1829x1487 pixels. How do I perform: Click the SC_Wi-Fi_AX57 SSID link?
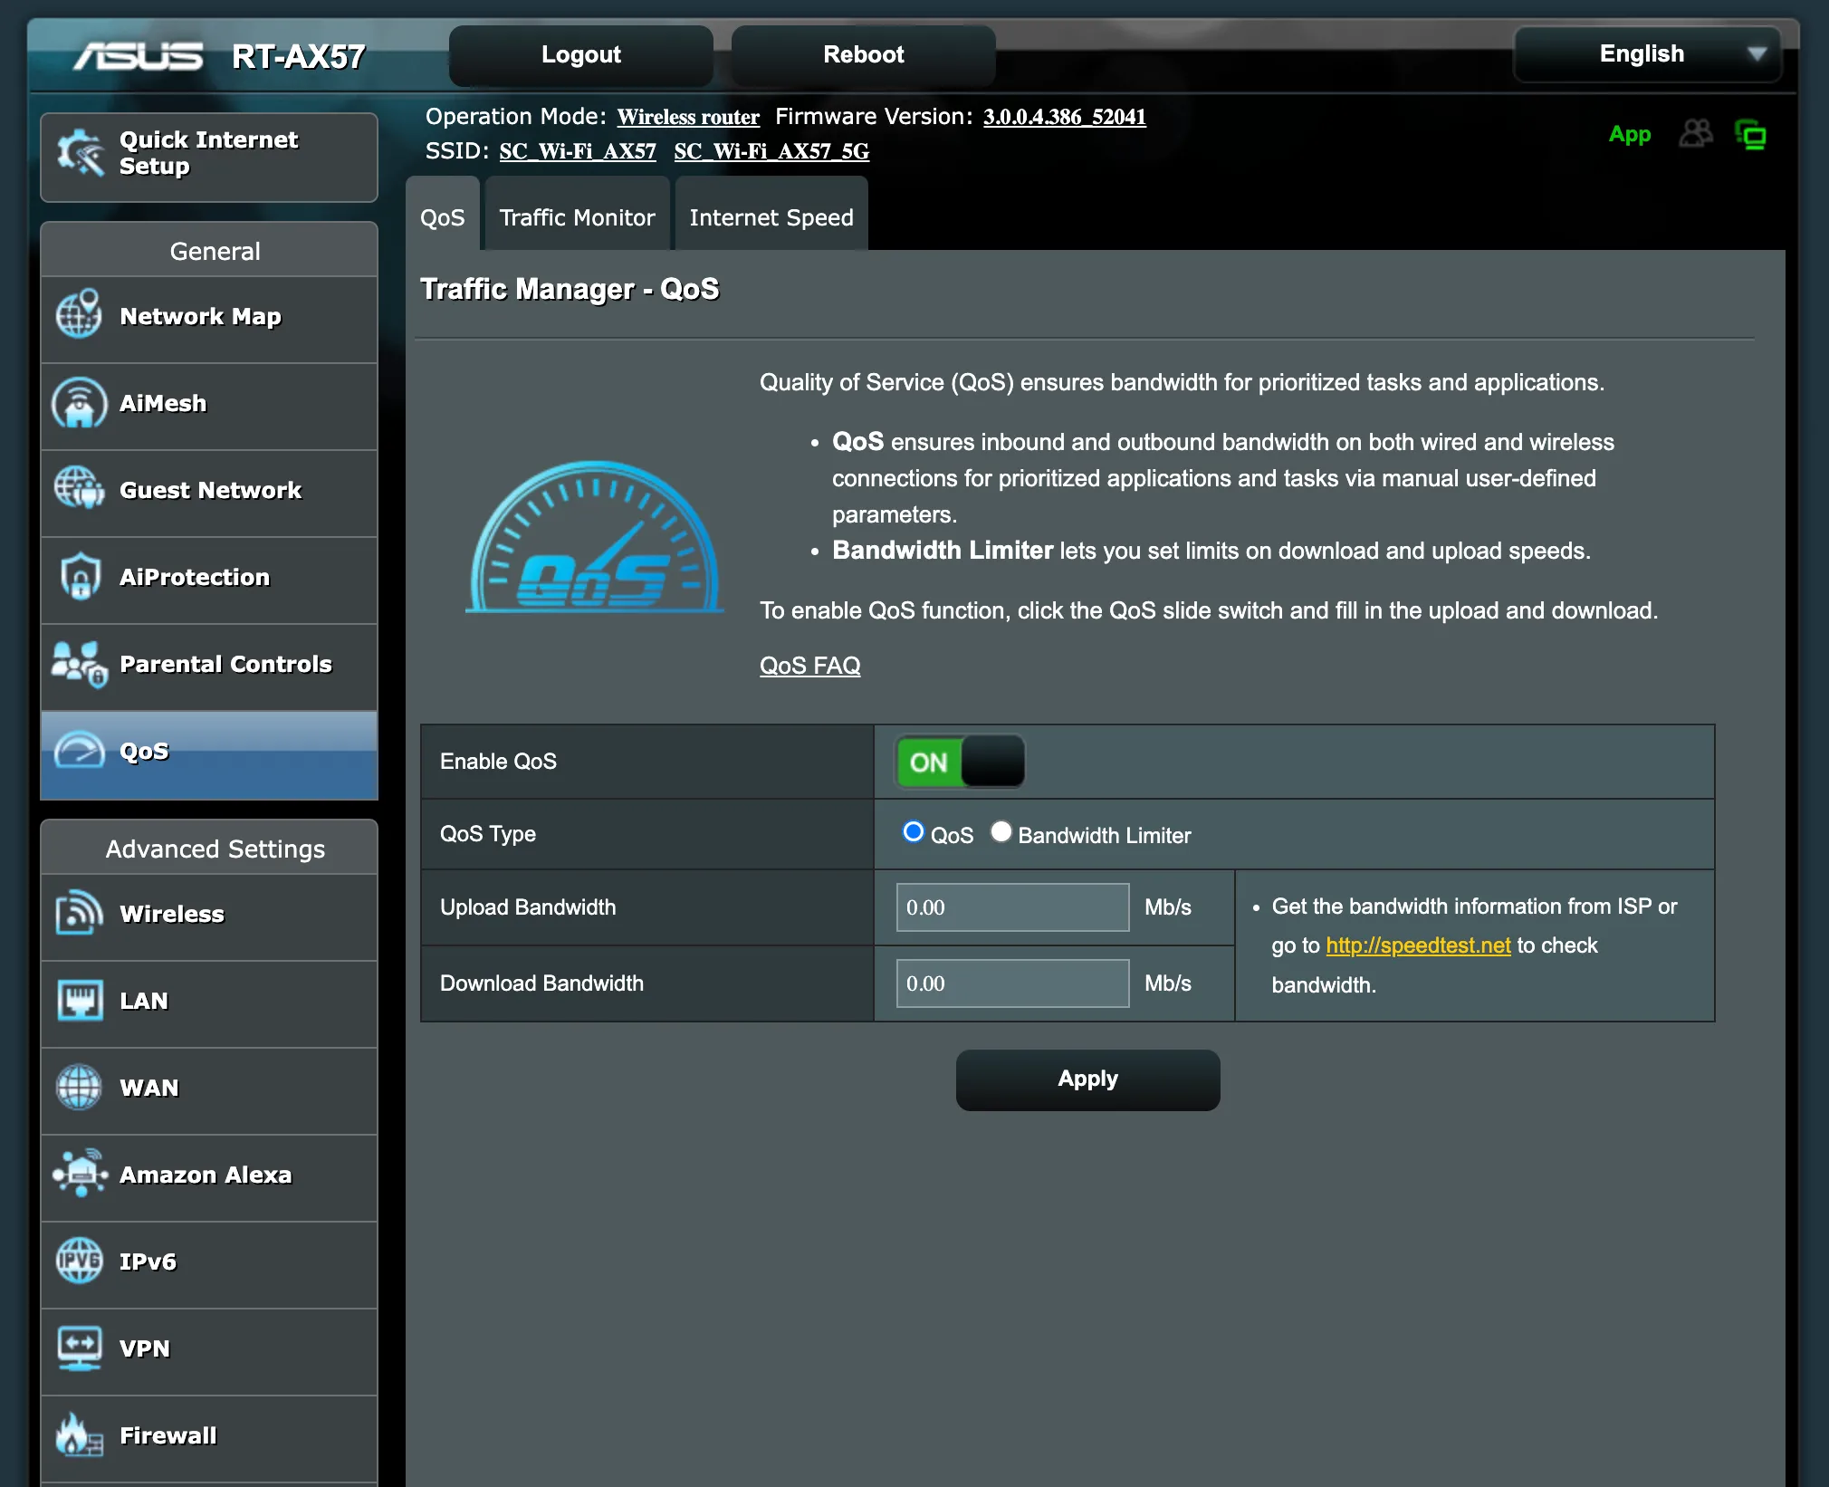578,151
